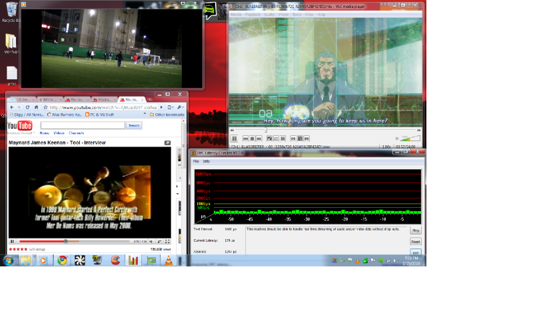The image size is (533, 333).
Task: Open the PC & VG Stuff bookmark
Action: [x=99, y=115]
